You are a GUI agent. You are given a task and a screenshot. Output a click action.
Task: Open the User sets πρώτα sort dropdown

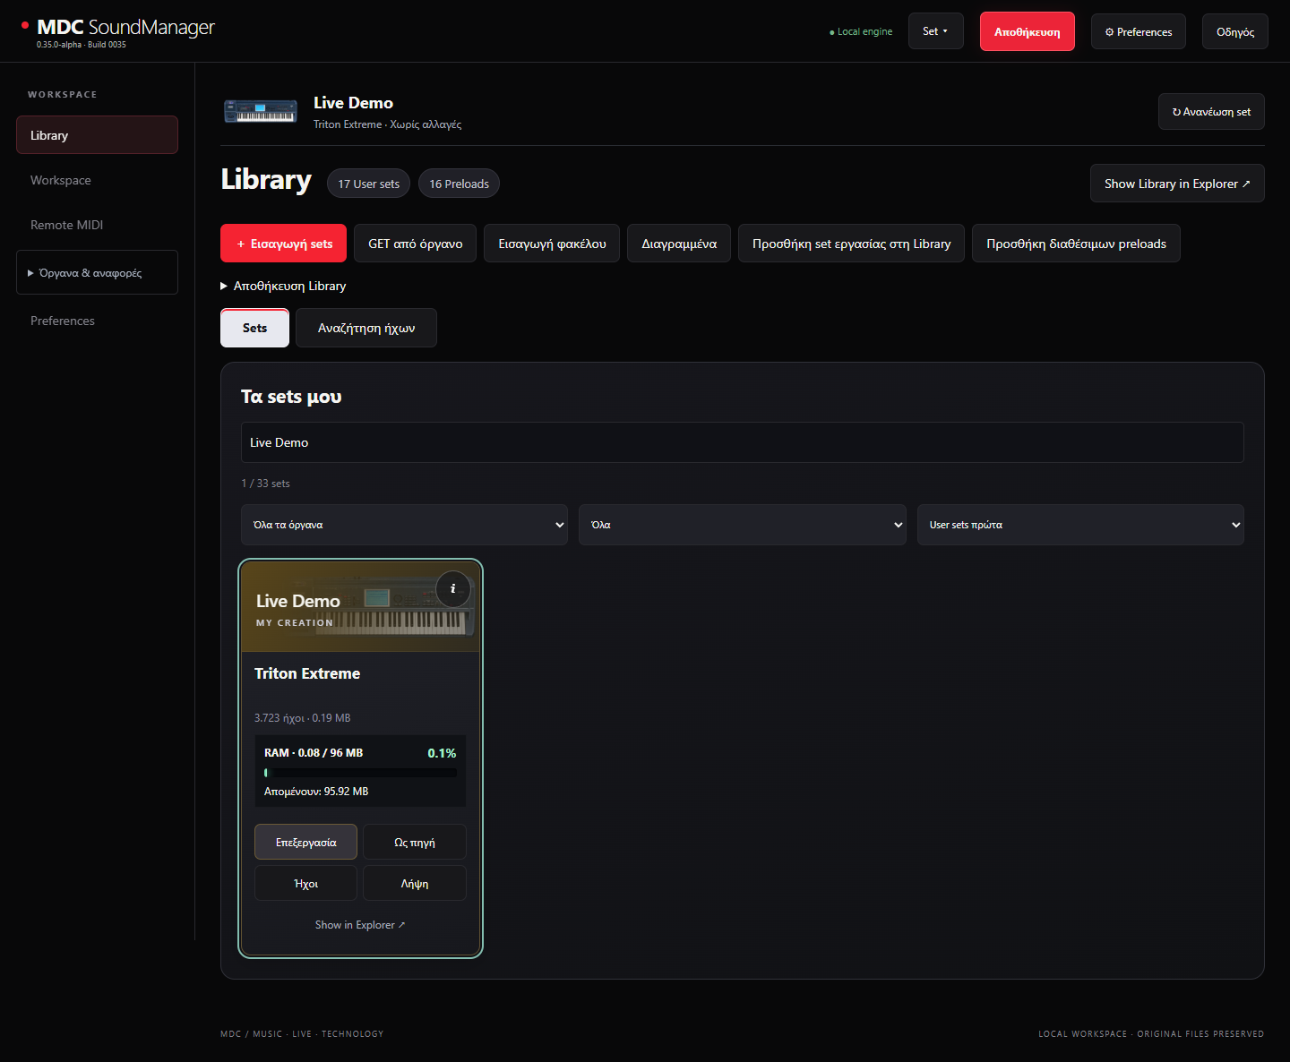click(1080, 525)
